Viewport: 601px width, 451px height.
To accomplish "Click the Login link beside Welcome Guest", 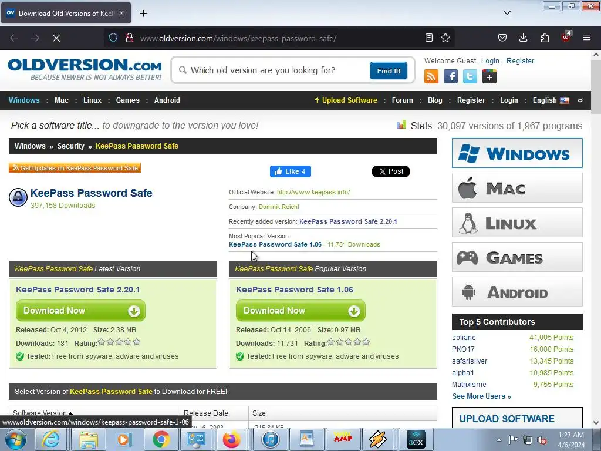I will point(490,61).
